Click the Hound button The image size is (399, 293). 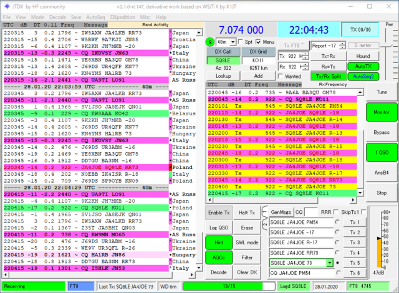pos(363,56)
